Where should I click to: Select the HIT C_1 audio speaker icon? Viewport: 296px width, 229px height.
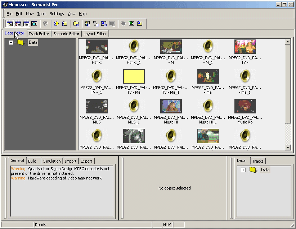click(x=134, y=46)
